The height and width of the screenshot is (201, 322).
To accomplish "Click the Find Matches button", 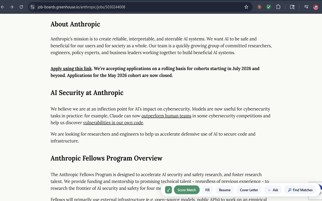I will coord(300,190).
